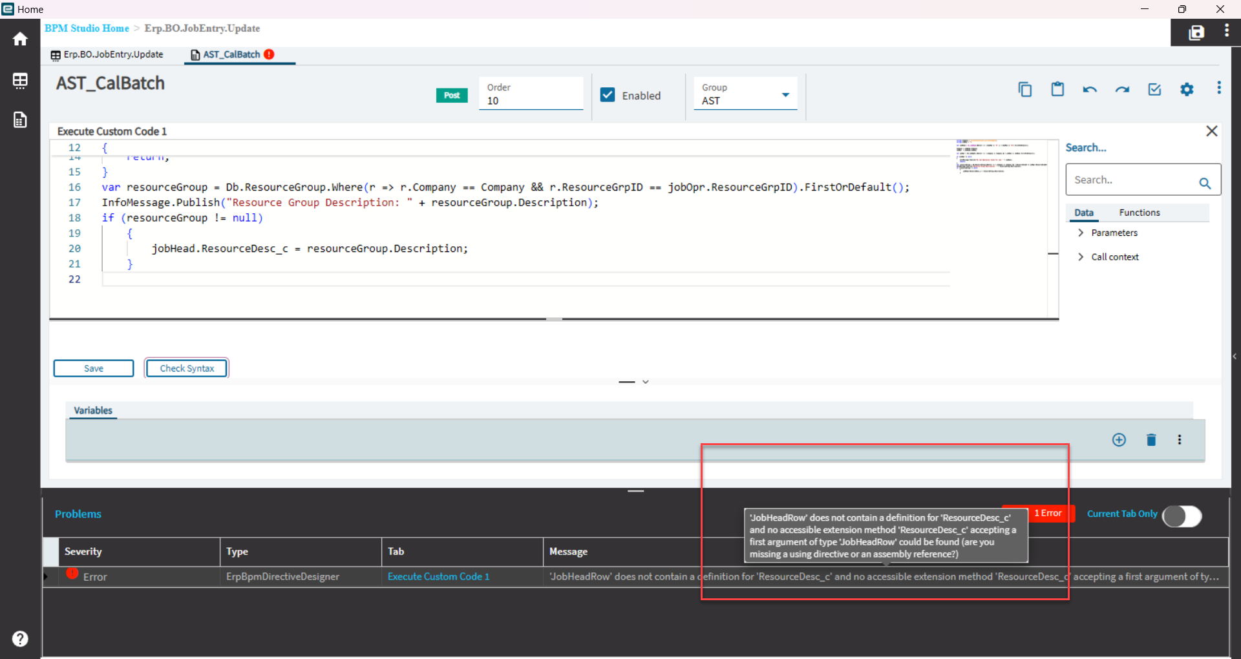Open the document list sidebar icon
1241x659 pixels.
(20, 120)
